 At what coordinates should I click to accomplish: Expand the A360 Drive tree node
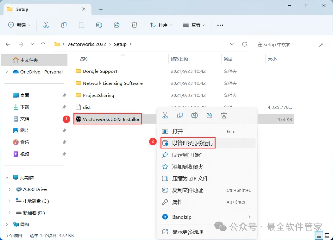[10, 189]
